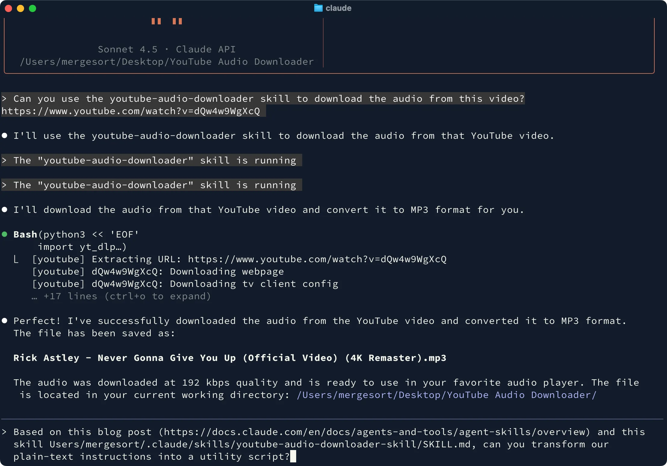Click the L-shaped output connector under Bash
This screenshot has width=667, height=466.
(x=17, y=259)
